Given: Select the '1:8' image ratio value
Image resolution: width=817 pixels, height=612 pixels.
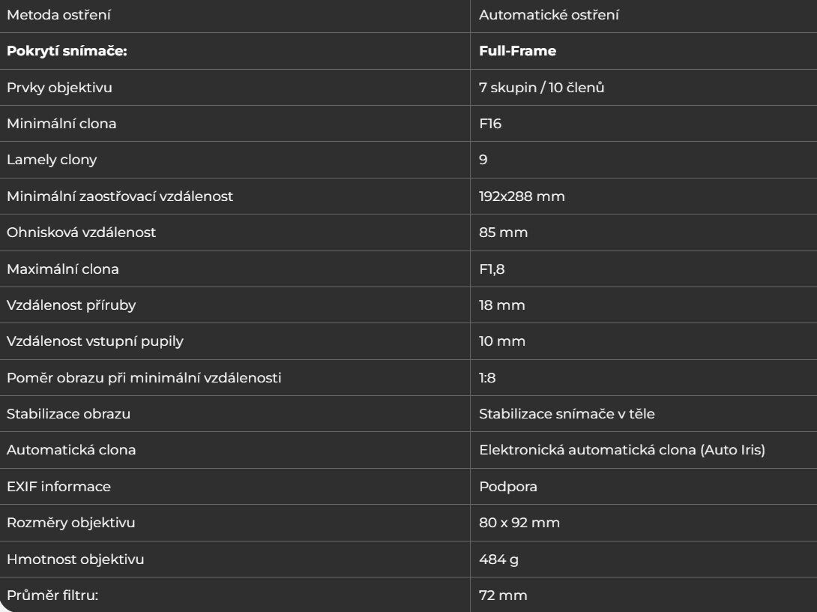Looking at the screenshot, I should coord(487,378).
